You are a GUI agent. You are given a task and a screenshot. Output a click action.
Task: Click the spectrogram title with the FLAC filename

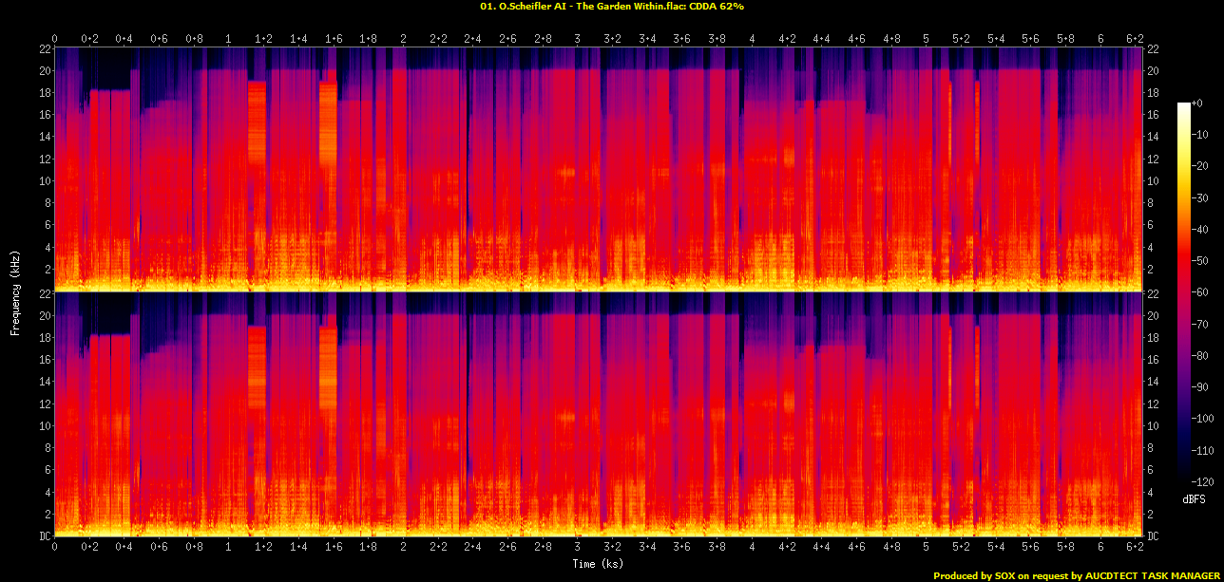click(x=611, y=7)
